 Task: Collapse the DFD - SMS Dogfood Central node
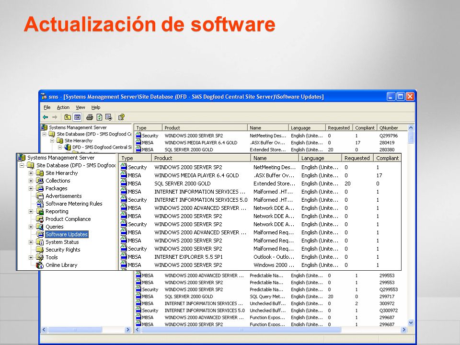tap(60, 147)
